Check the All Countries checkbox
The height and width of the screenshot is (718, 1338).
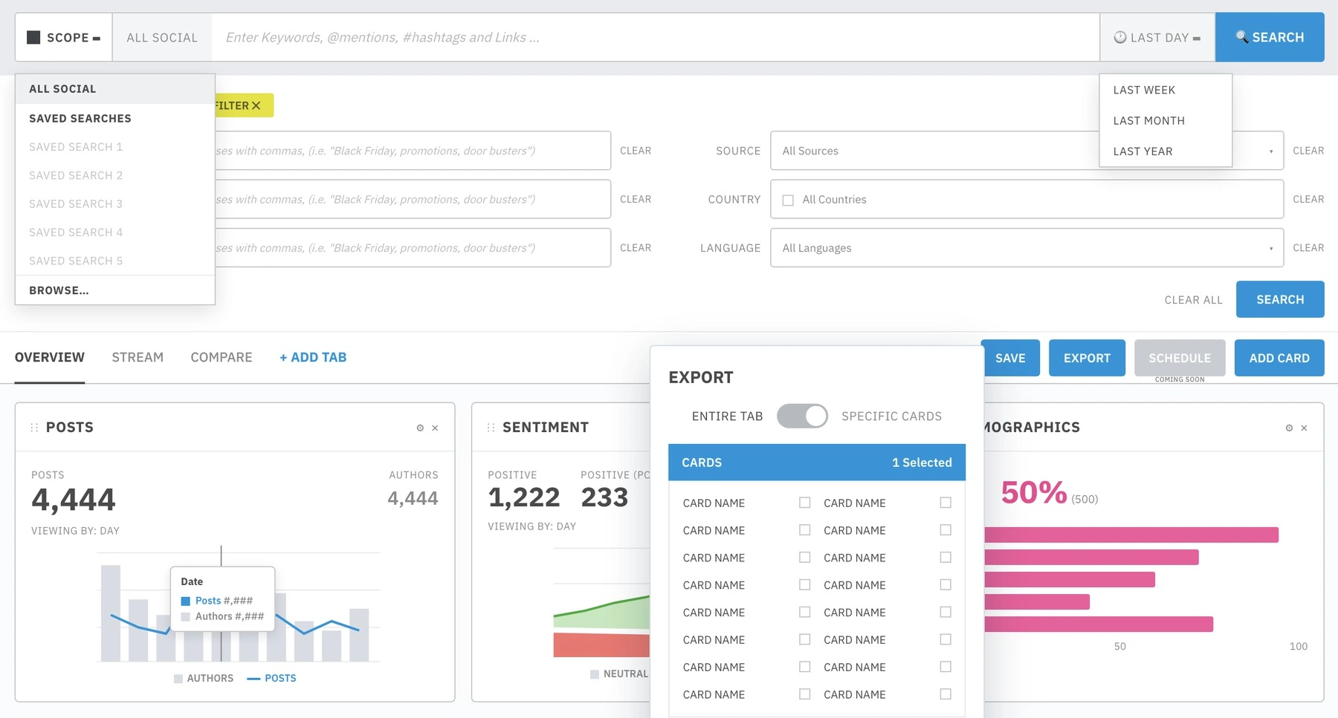pos(788,200)
